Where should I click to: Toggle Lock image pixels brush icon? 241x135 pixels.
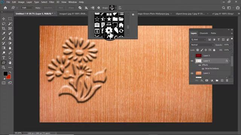(x=202, y=50)
